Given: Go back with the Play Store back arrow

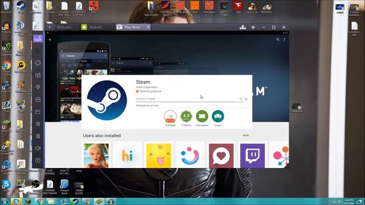Looking at the screenshot, I should tap(50, 39).
